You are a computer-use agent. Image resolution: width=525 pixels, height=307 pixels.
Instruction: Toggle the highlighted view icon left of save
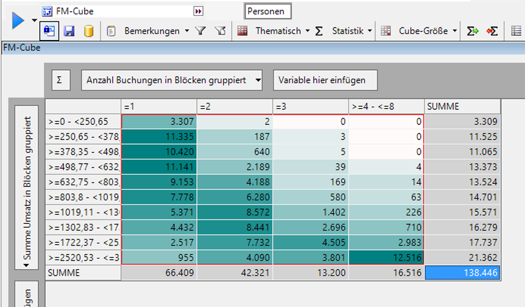coord(49,31)
